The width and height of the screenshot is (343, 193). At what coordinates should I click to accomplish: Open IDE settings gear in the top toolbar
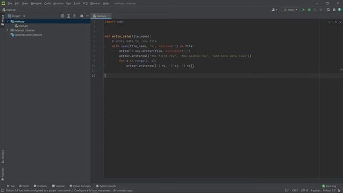tap(334, 10)
